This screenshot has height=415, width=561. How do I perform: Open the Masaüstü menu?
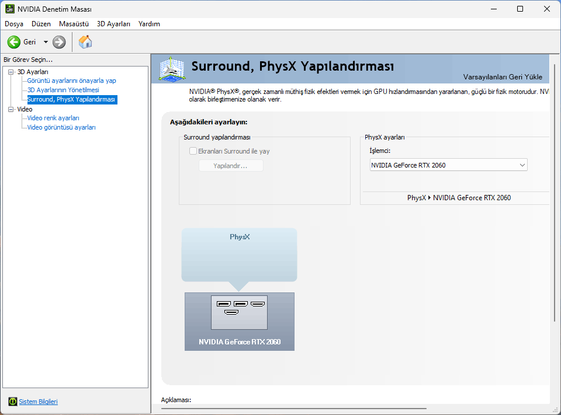74,24
